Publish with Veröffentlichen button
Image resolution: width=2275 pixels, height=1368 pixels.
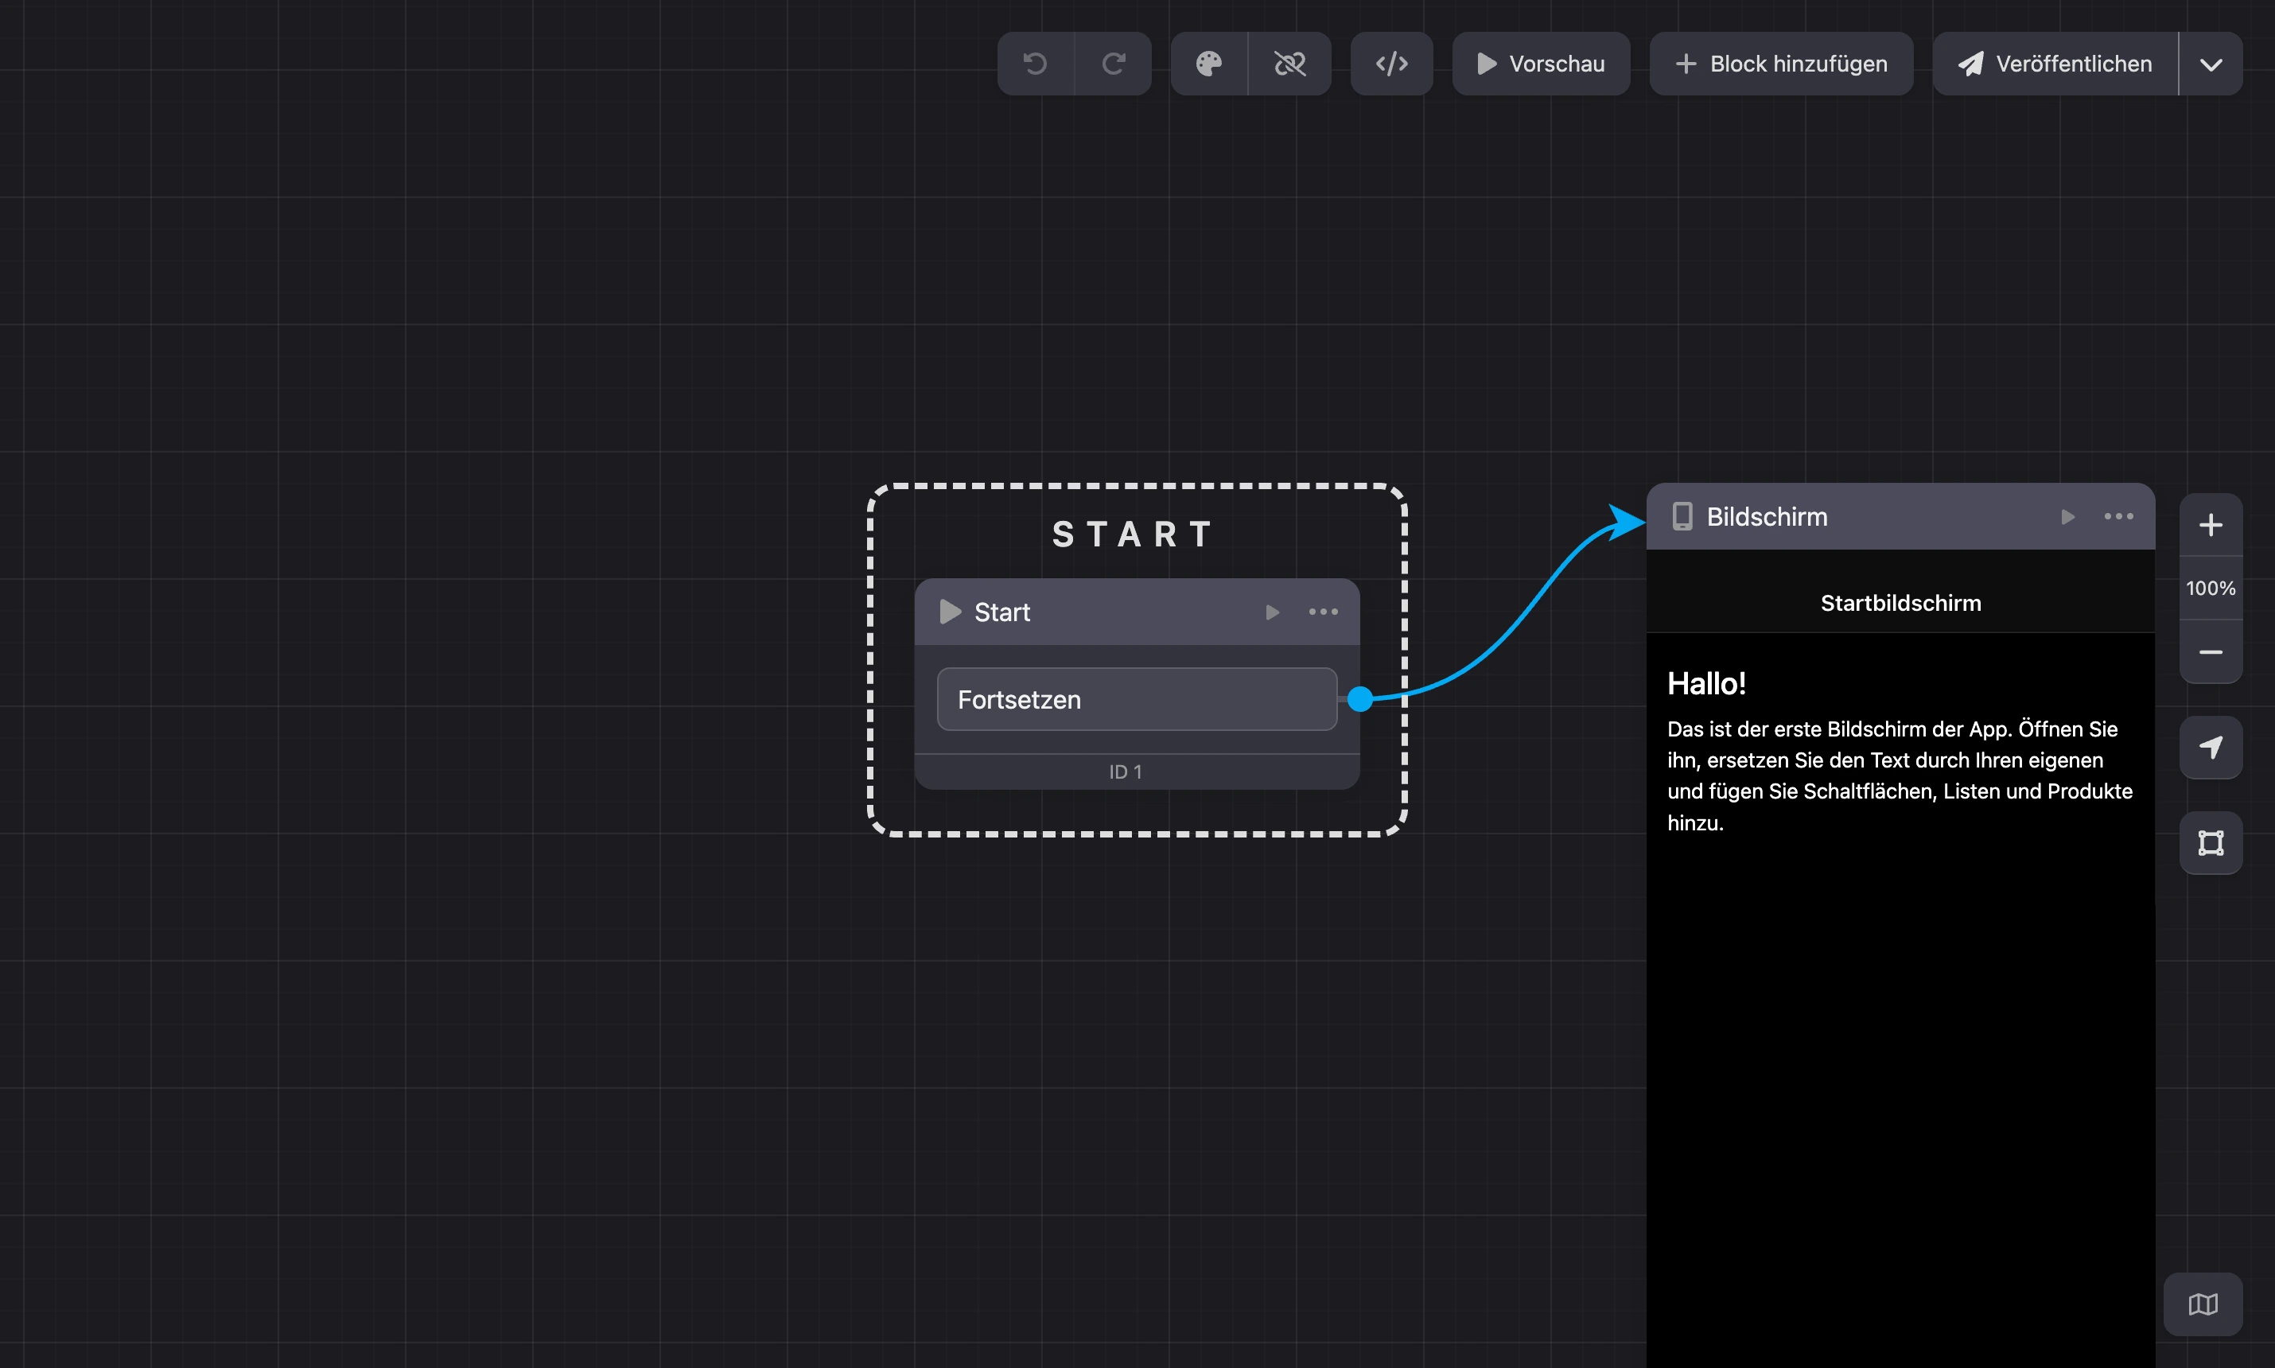pos(2055,64)
